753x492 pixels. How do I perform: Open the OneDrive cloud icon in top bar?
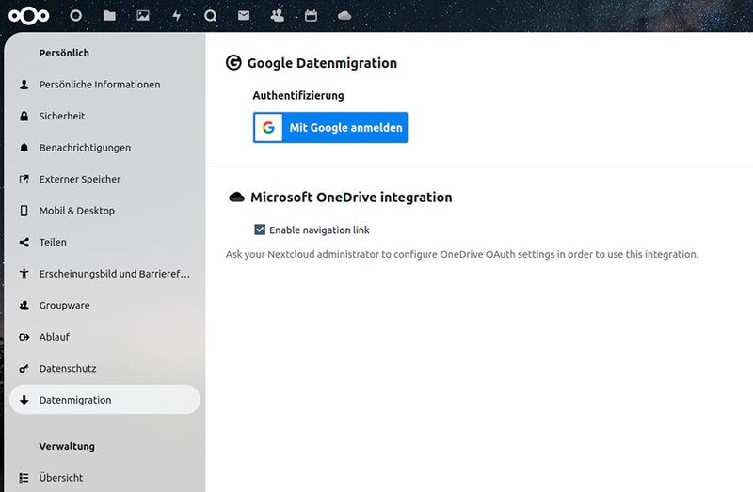[344, 16]
